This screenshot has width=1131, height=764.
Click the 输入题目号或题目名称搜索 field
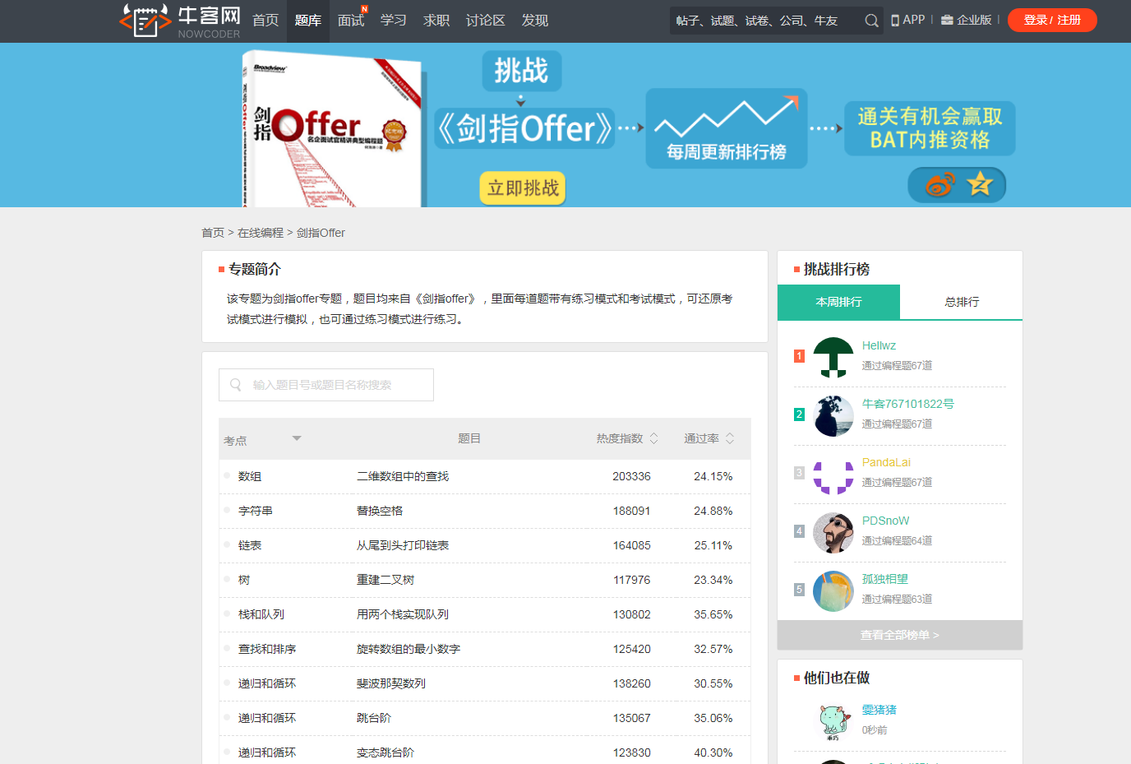point(326,385)
